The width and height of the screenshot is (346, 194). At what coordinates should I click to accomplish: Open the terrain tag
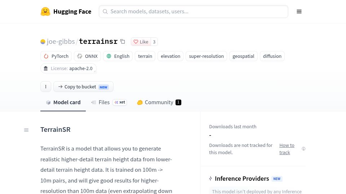click(145, 56)
